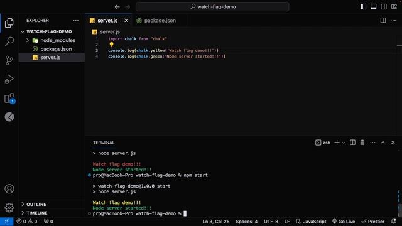Select the server.js editor tab
The height and width of the screenshot is (226, 402).
107,21
